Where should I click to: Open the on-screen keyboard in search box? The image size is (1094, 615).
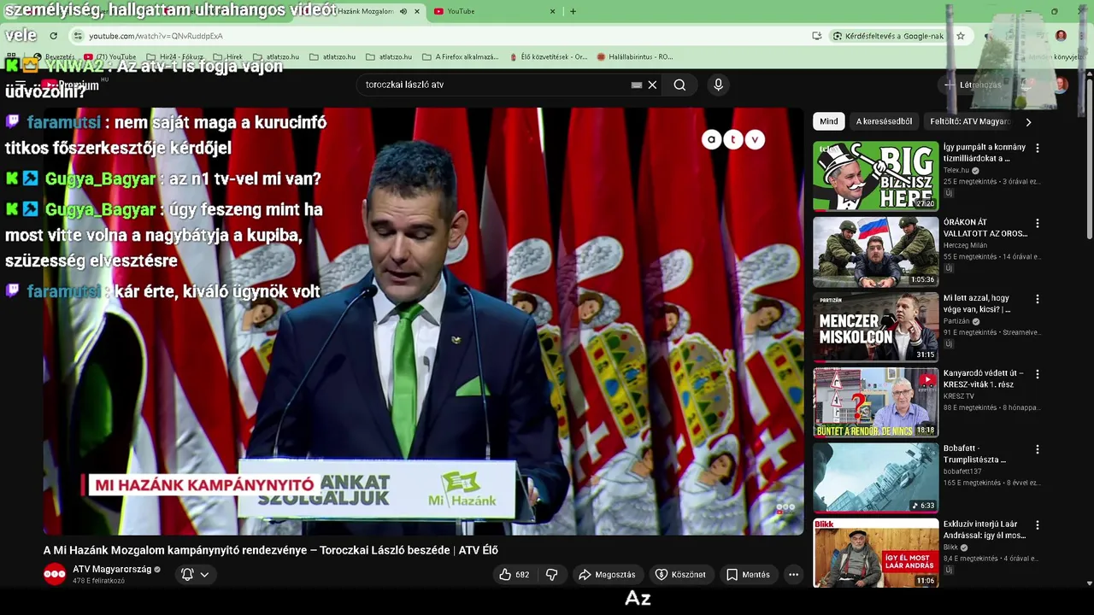tap(636, 85)
